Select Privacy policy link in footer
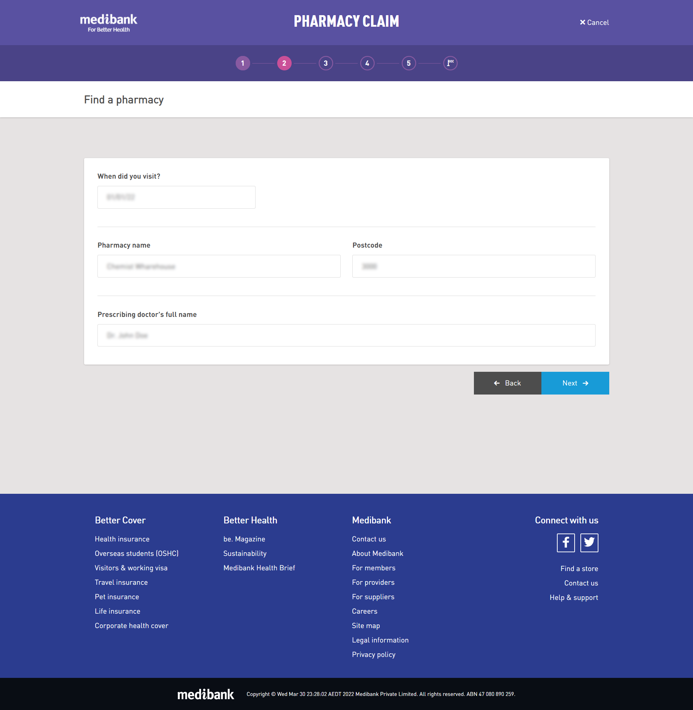The width and height of the screenshot is (693, 710). [x=373, y=655]
